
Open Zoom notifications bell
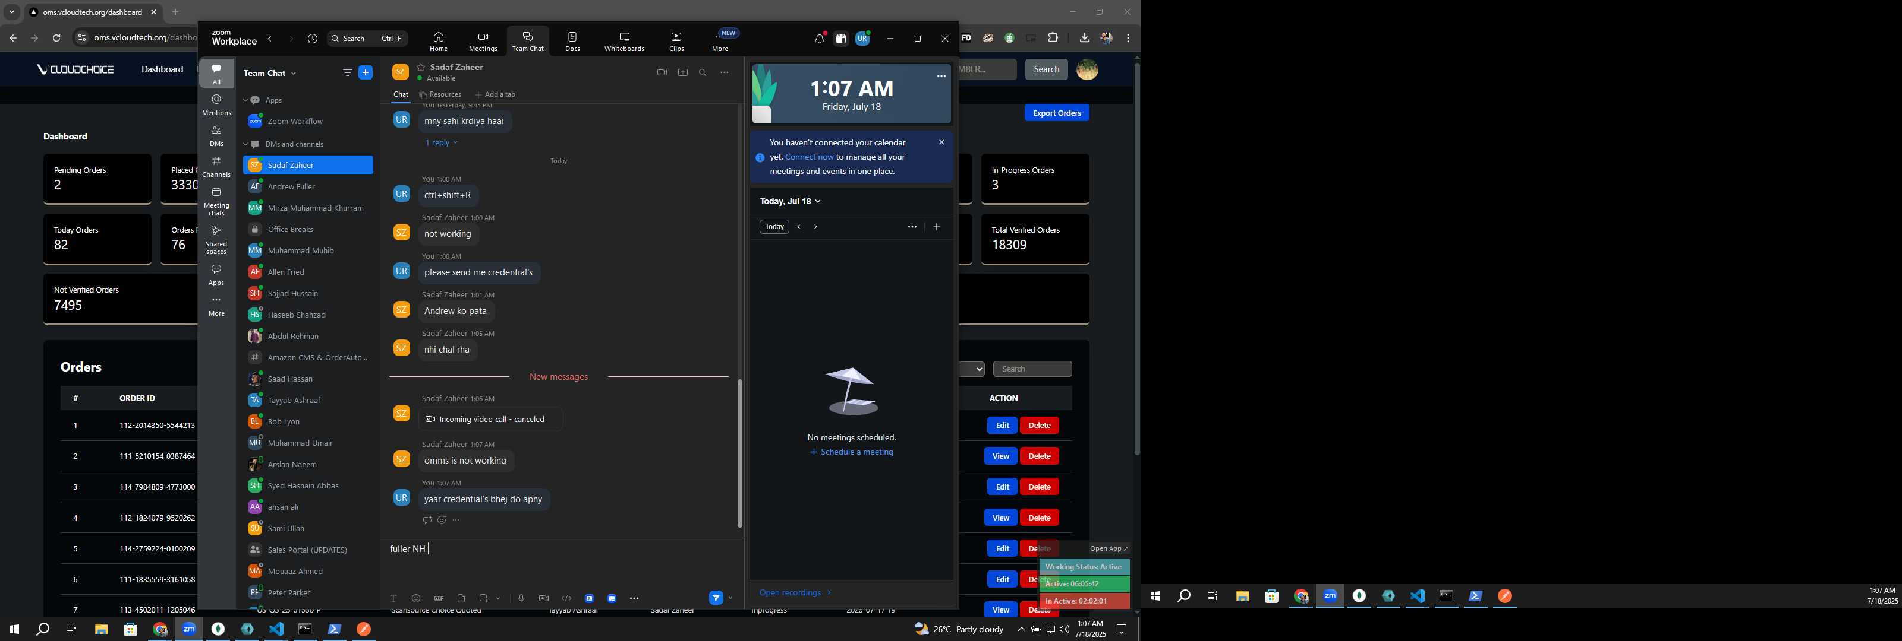pyautogui.click(x=819, y=39)
